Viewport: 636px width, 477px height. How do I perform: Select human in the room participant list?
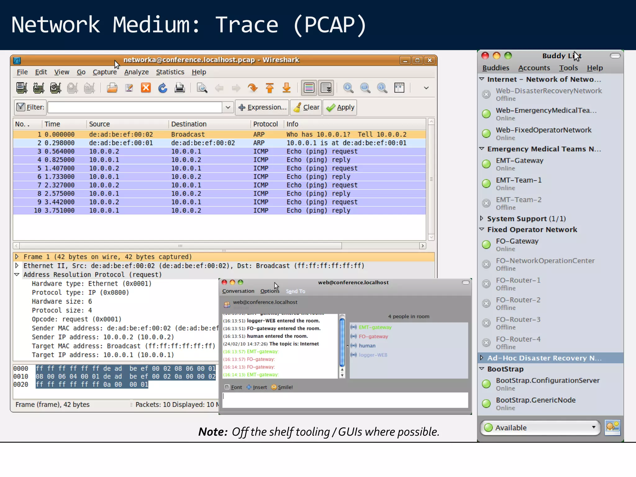click(409, 346)
